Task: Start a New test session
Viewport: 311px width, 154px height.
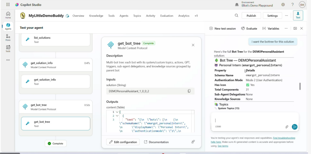Action: coord(222,28)
